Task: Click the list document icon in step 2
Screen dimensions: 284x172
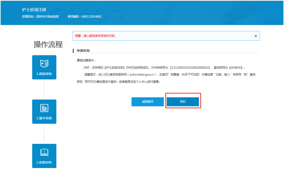Action: 44,108
